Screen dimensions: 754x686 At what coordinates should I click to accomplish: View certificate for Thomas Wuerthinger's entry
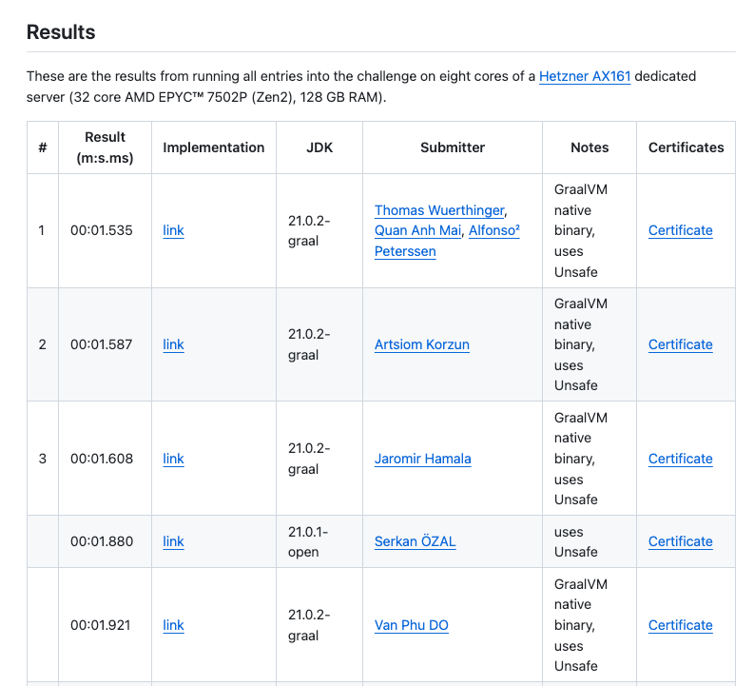(x=680, y=230)
